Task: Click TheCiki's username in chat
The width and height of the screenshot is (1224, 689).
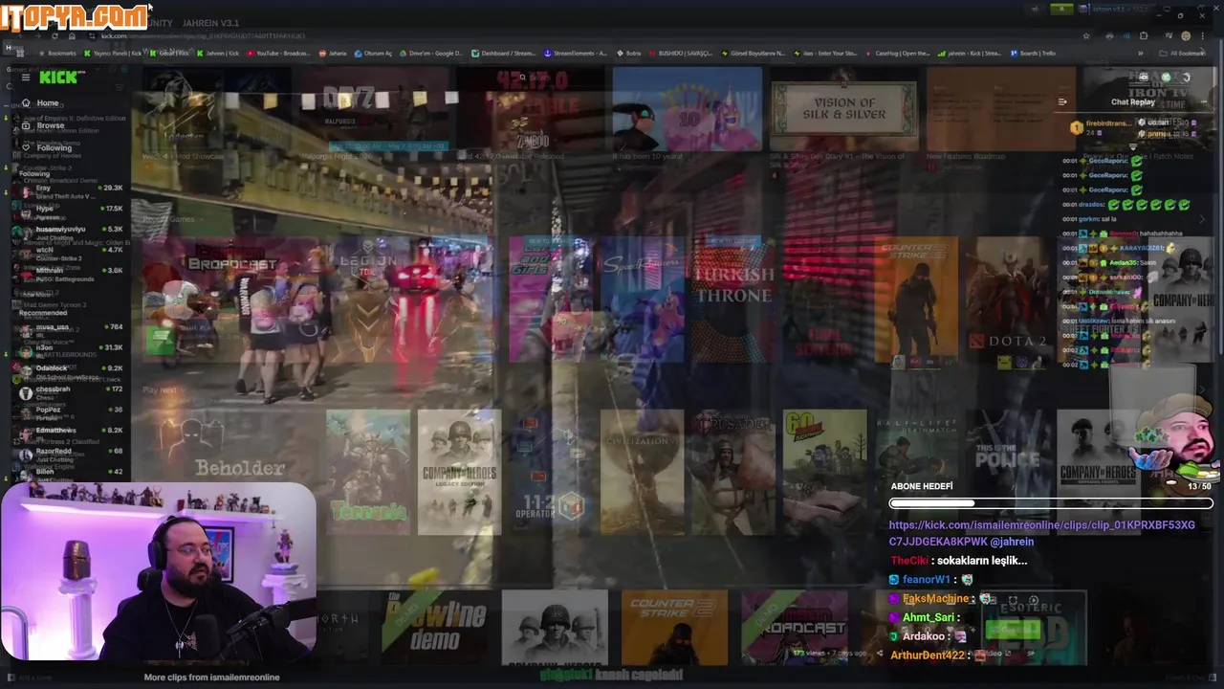Action: point(908,561)
